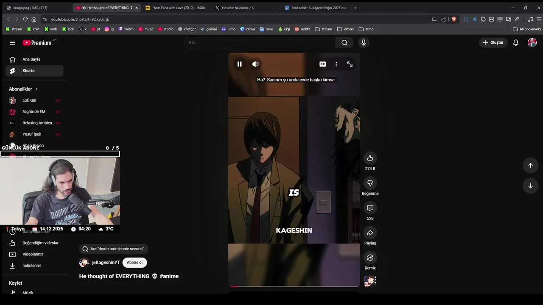Seek on the red Shorts progress bar
This screenshot has width=543, height=305.
click(x=294, y=286)
